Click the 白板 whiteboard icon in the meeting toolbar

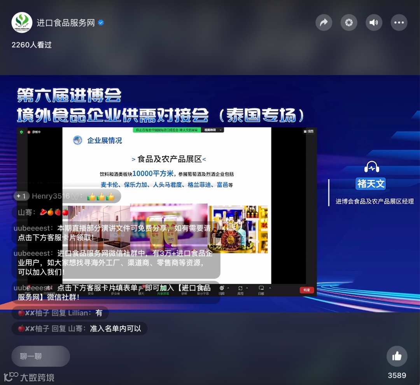tap(261, 290)
